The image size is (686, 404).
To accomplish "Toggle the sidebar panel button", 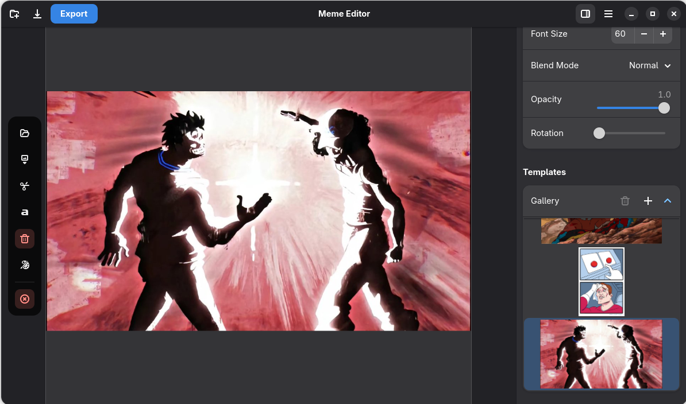I will pyautogui.click(x=585, y=14).
